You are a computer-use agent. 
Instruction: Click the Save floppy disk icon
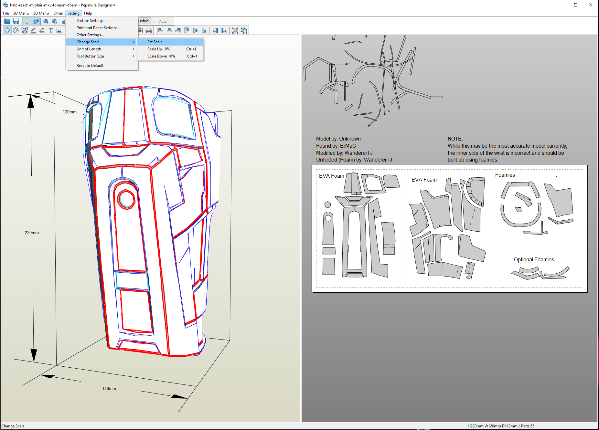pyautogui.click(x=16, y=21)
